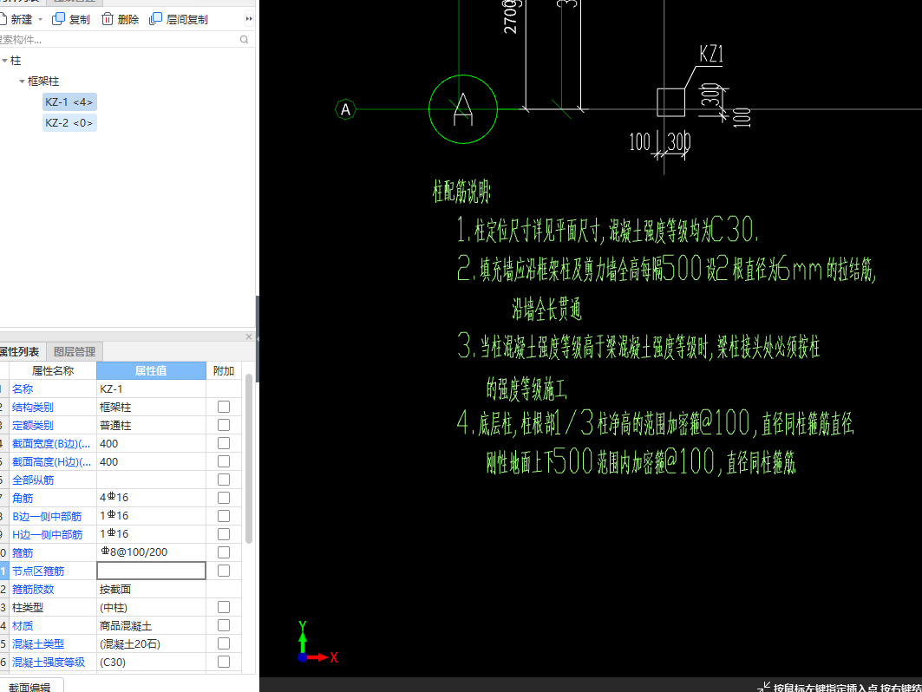Expand the toolbar overflow arrows
This screenshot has width=922, height=692.
[249, 19]
